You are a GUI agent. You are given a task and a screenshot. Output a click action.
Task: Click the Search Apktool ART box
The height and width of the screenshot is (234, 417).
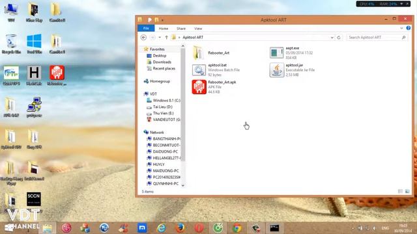point(377,38)
